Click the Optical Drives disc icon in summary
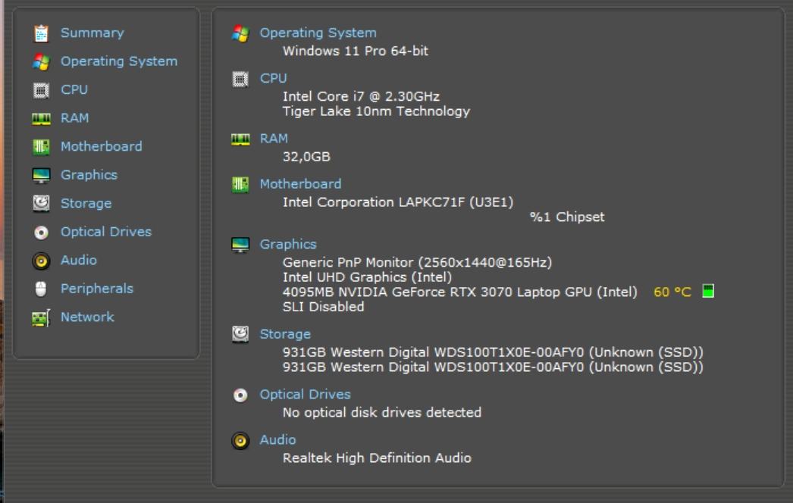Image resolution: width=793 pixels, height=503 pixels. [x=240, y=395]
